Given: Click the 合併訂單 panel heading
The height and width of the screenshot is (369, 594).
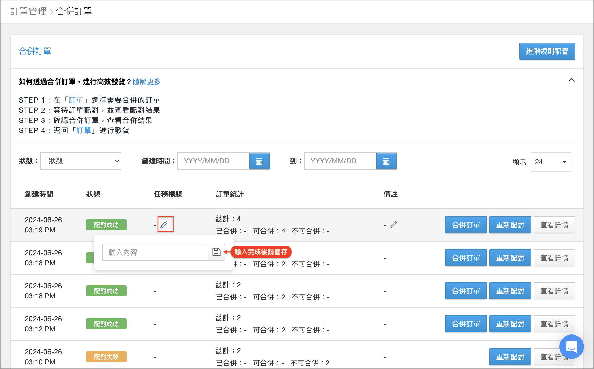Looking at the screenshot, I should 35,51.
